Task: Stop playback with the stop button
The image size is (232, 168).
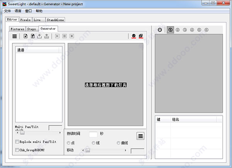Action: [x=72, y=36]
